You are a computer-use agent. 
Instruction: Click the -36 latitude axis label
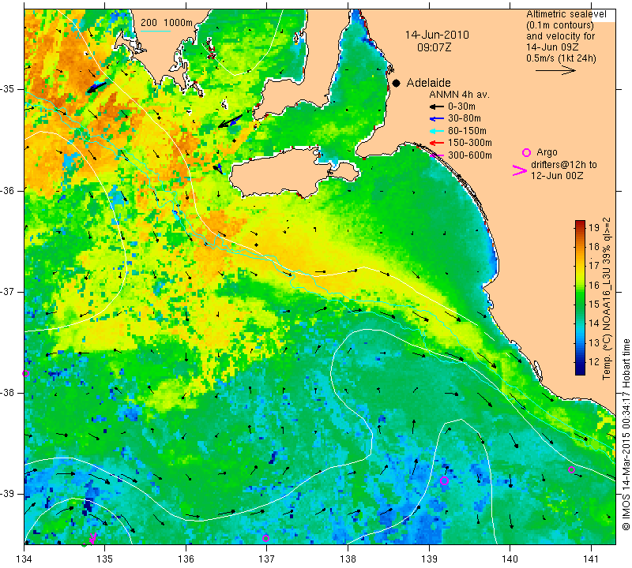click(x=8, y=190)
